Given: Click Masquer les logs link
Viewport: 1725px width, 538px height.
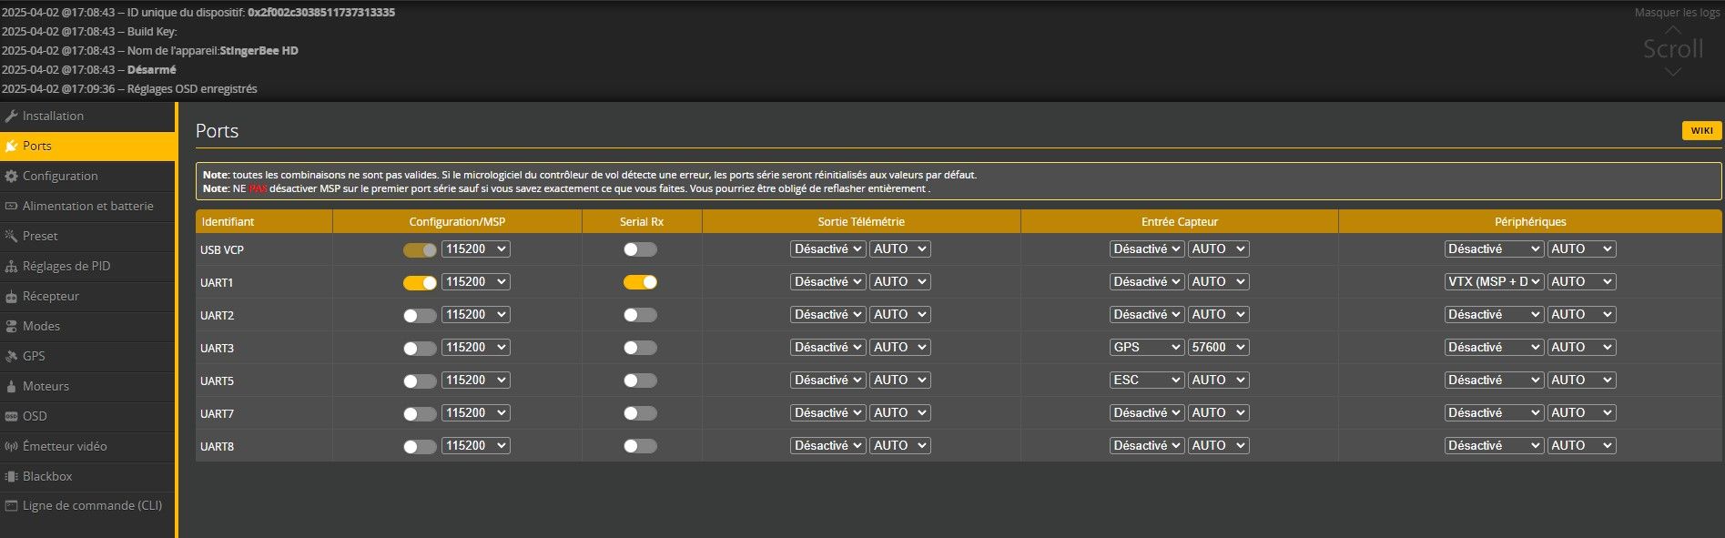Looking at the screenshot, I should tap(1677, 13).
